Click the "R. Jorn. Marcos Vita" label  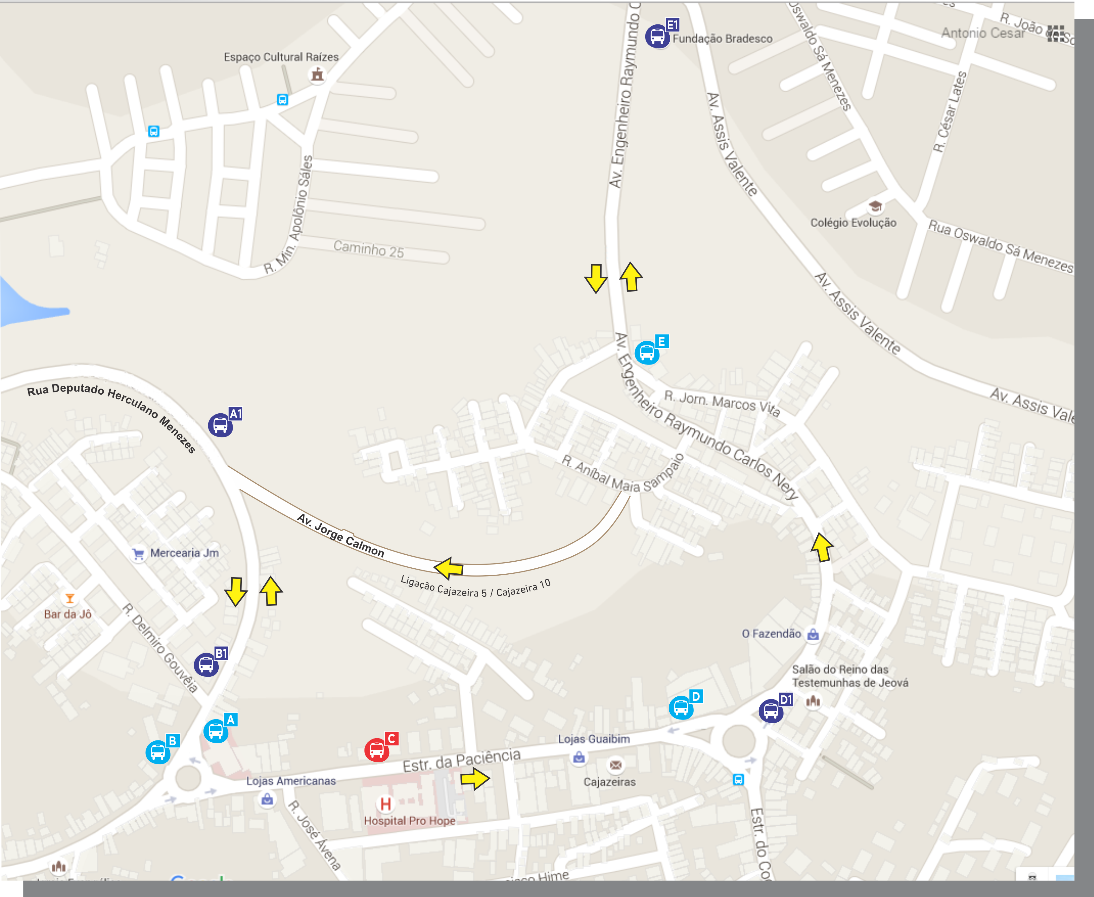click(x=722, y=403)
